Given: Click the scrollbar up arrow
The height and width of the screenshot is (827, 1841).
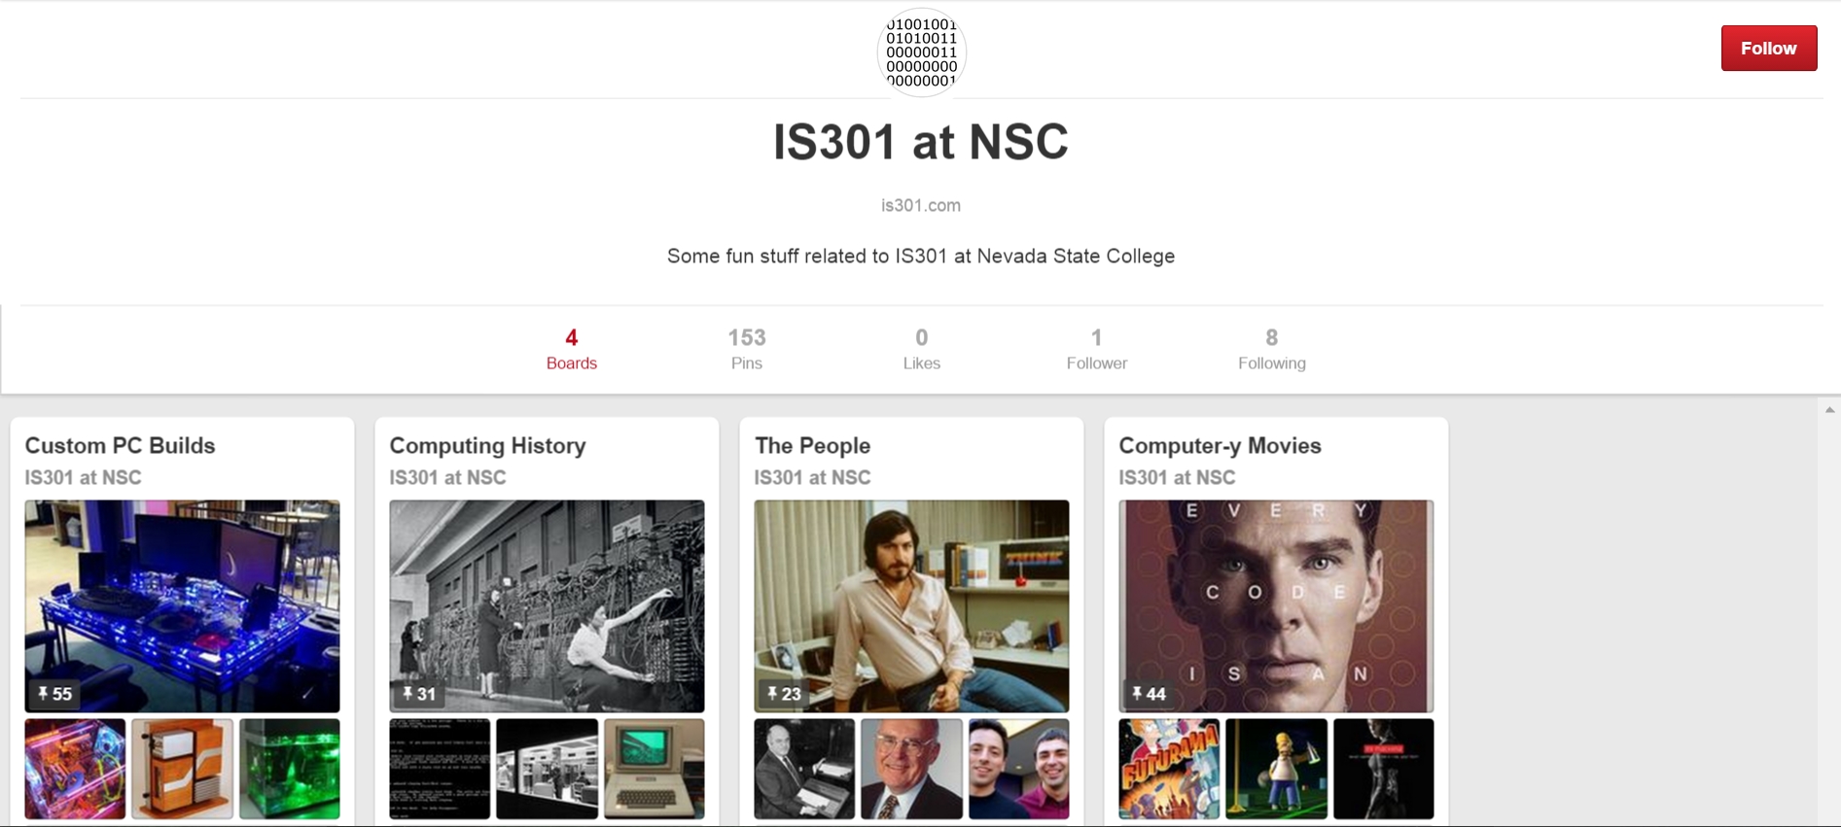Looking at the screenshot, I should click(x=1829, y=410).
